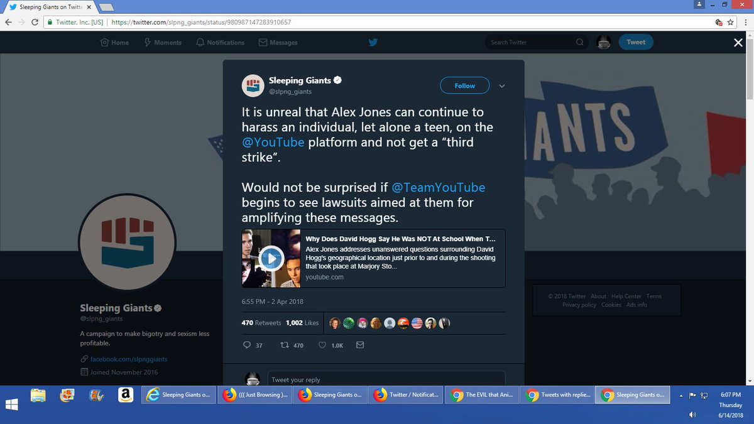Click the retweet icon under the tweet
The height and width of the screenshot is (424, 754).
click(284, 345)
